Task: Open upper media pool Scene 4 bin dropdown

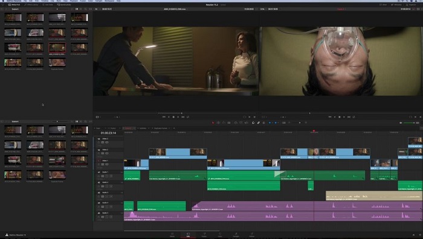Action: [x=15, y=9]
